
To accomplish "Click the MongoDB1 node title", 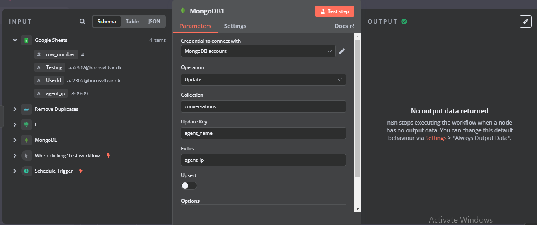I will click(207, 11).
